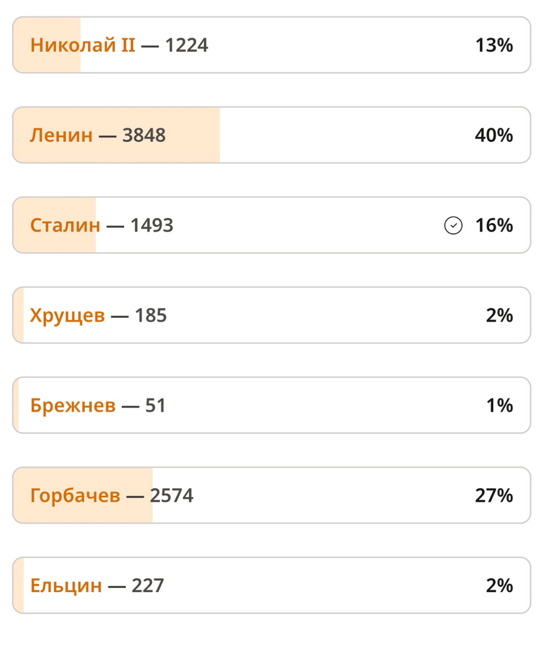Image resolution: width=553 pixels, height=654 pixels.
Task: Click the orange progress fill on Ленин bar
Action: [x=116, y=135]
